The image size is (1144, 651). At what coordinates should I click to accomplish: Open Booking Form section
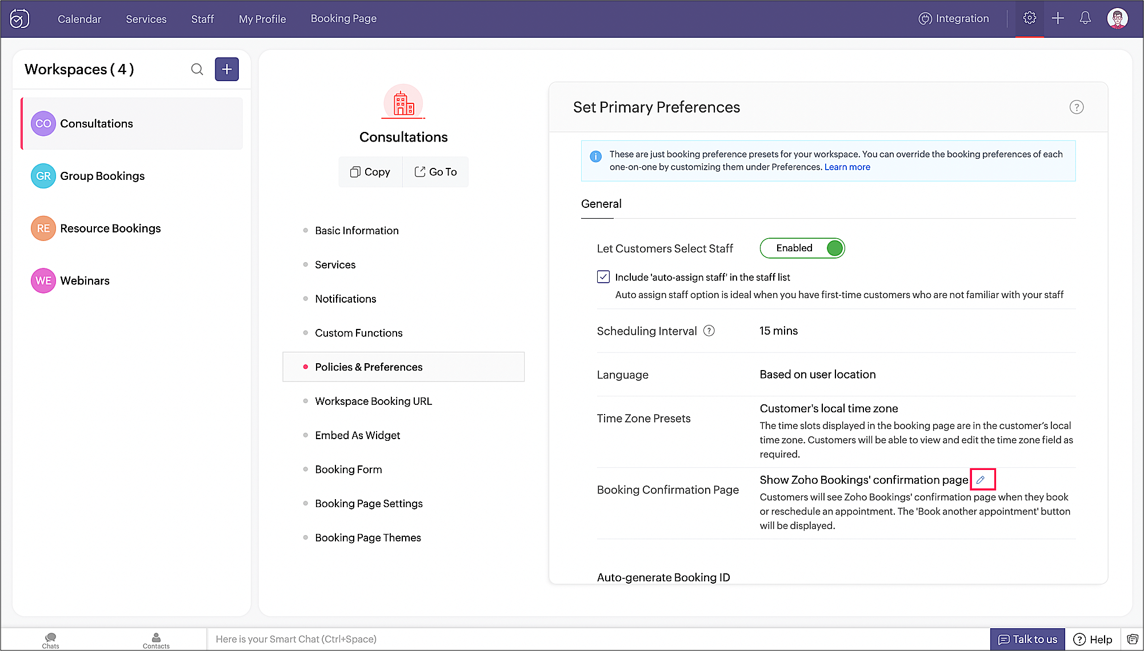(x=348, y=469)
